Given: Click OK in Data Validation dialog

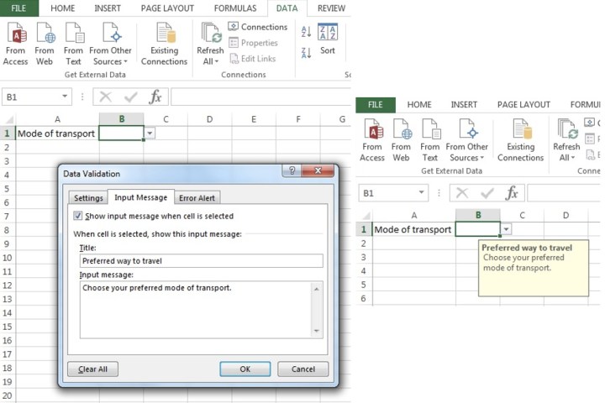Looking at the screenshot, I should (245, 369).
